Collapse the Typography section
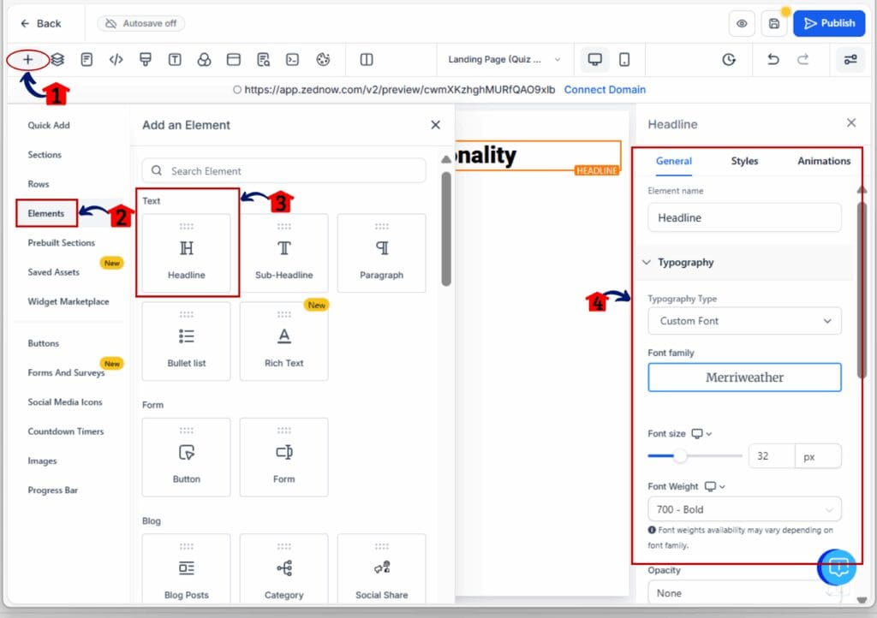The image size is (877, 618). pyautogui.click(x=647, y=263)
